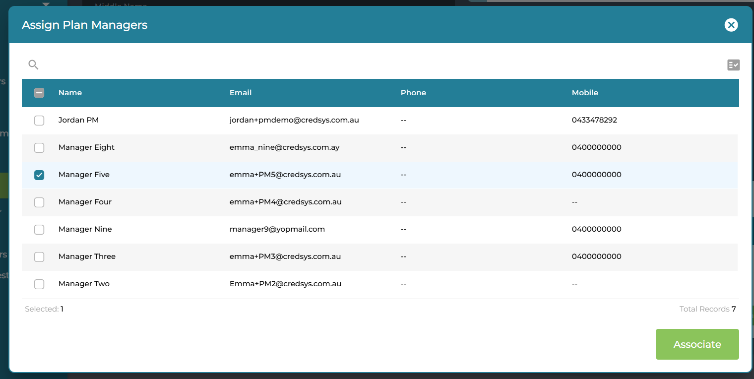
Task: Click email jordan+pmdemo@credsys.com.au
Action: [294, 120]
